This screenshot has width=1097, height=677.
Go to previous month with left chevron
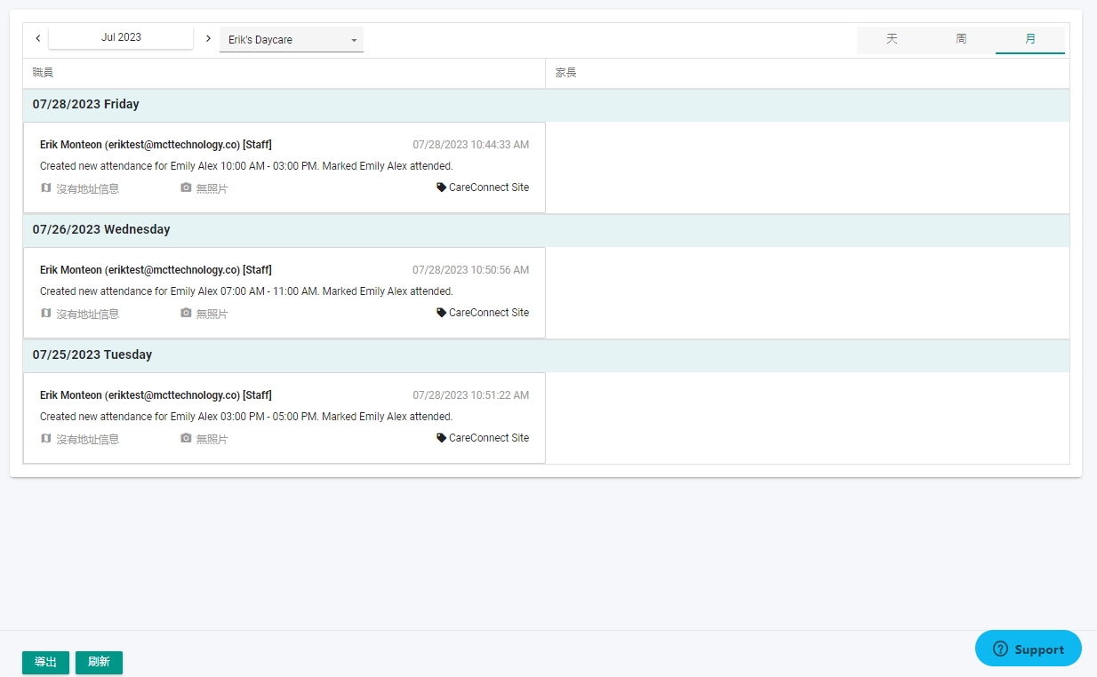tap(38, 38)
